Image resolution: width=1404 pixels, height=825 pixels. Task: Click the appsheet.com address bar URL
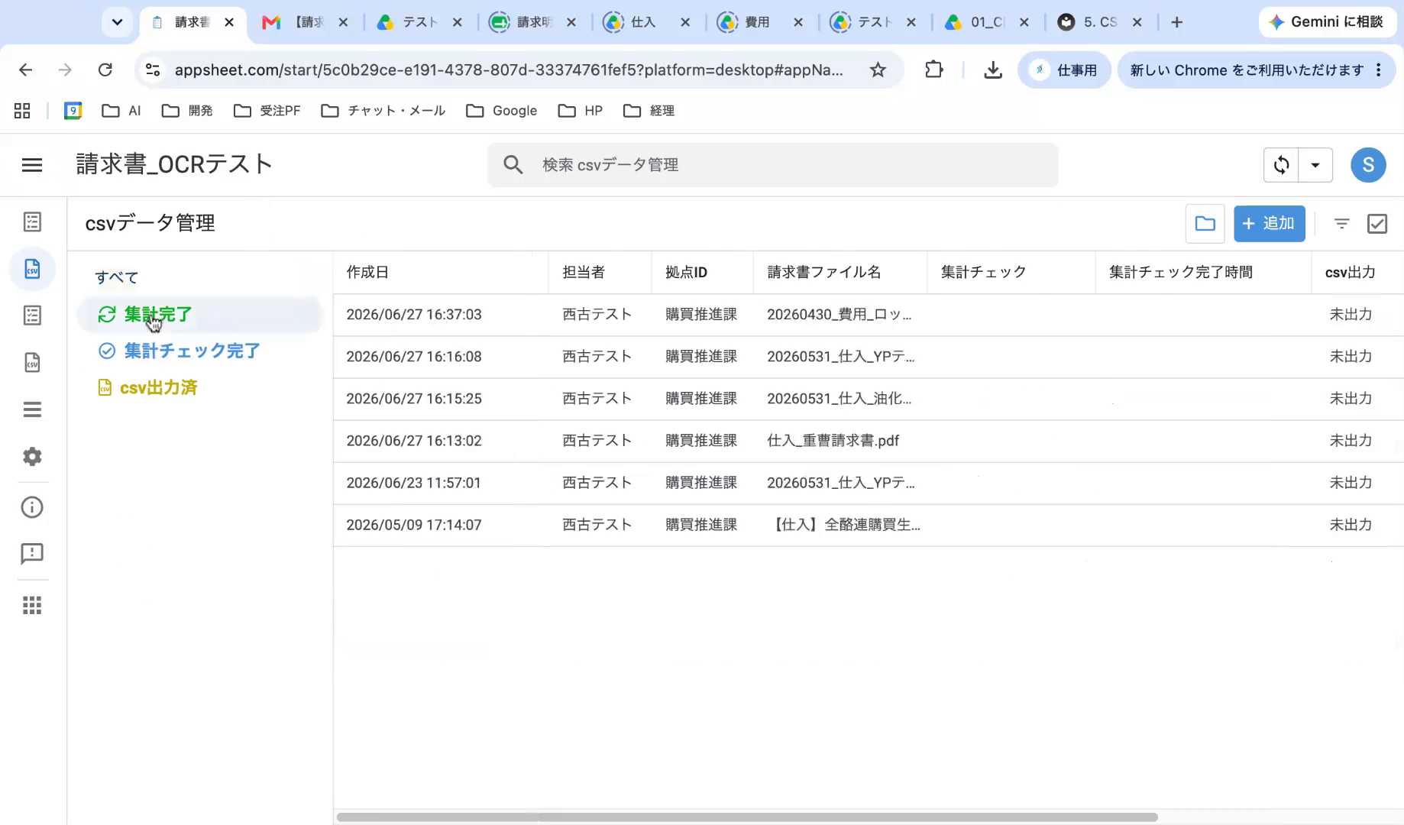click(509, 70)
